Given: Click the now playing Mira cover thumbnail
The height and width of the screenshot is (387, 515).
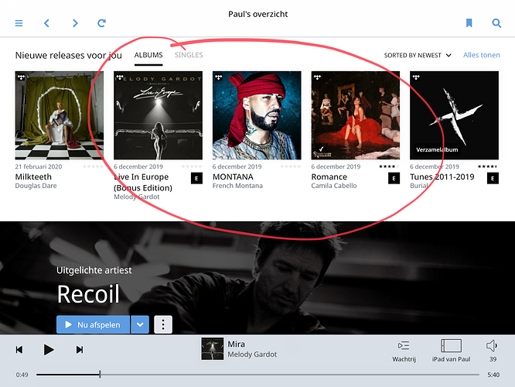Looking at the screenshot, I should (x=213, y=348).
